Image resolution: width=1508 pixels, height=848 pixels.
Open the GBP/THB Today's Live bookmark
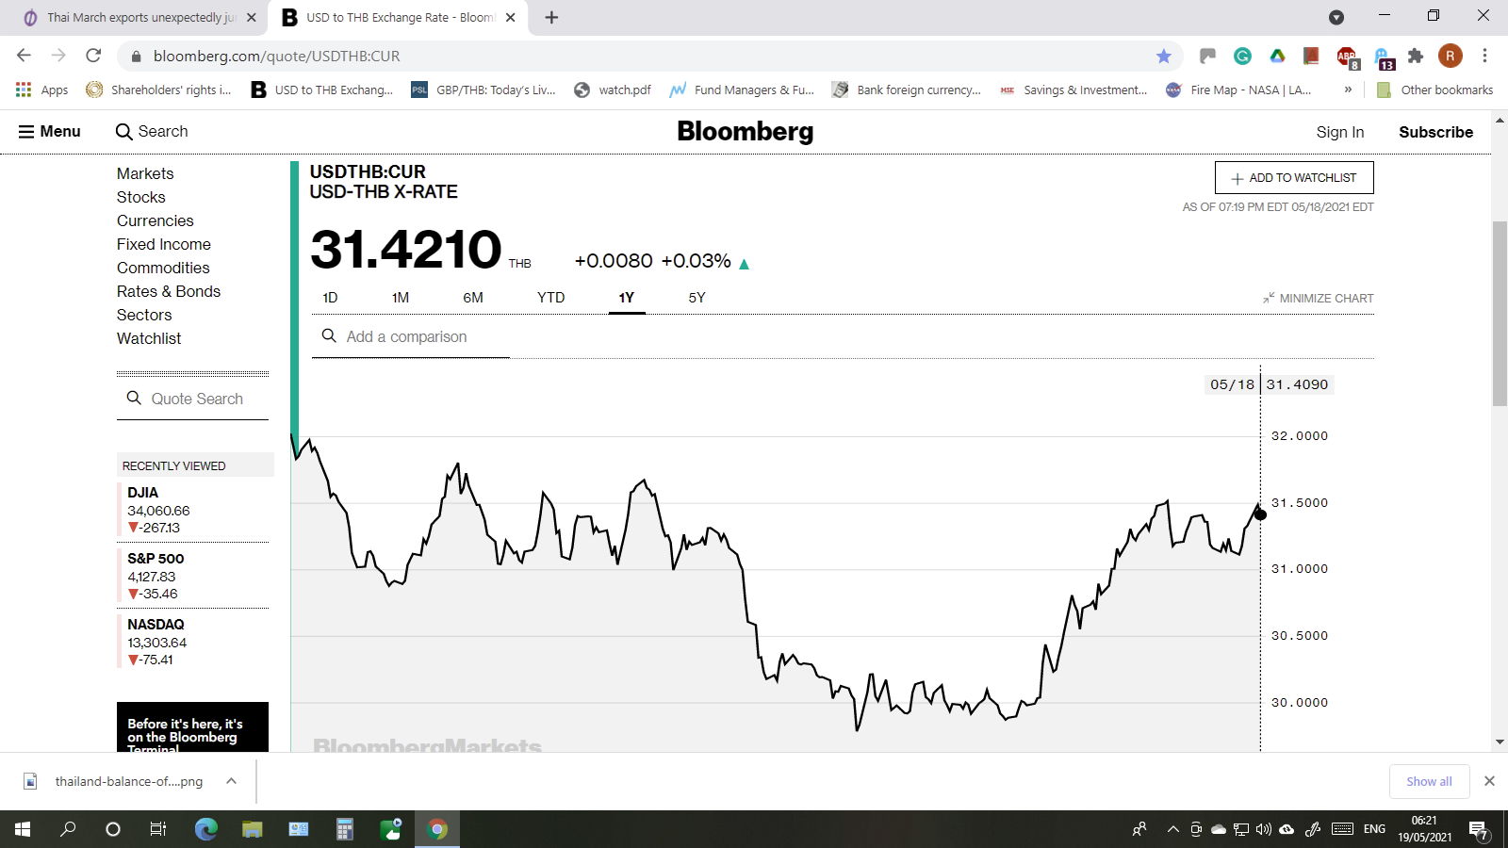(484, 90)
